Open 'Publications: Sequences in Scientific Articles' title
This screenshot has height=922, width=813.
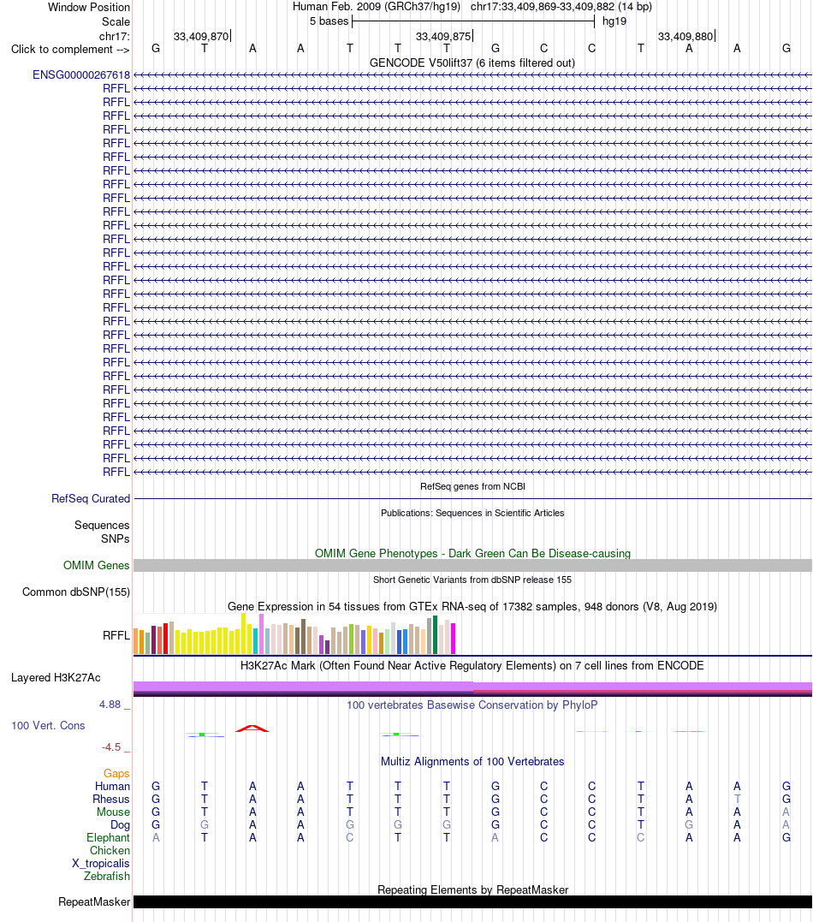click(x=472, y=513)
